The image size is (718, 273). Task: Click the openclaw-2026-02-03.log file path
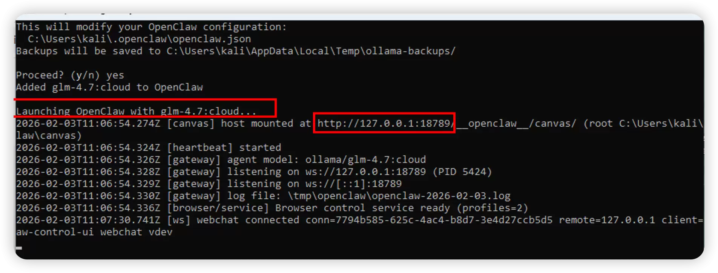click(x=399, y=196)
